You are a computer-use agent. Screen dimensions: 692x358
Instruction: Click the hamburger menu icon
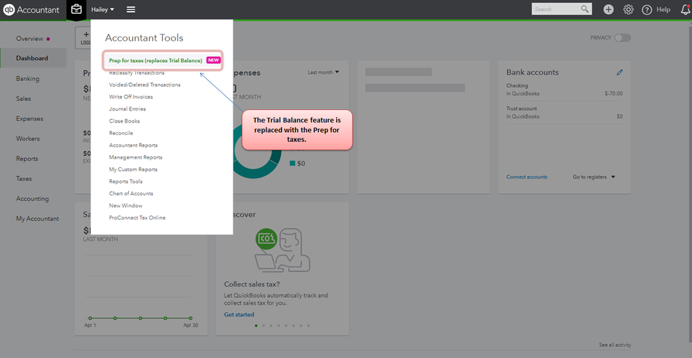(131, 9)
